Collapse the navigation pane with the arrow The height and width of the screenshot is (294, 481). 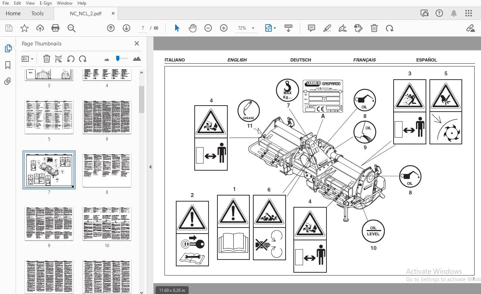[150, 167]
